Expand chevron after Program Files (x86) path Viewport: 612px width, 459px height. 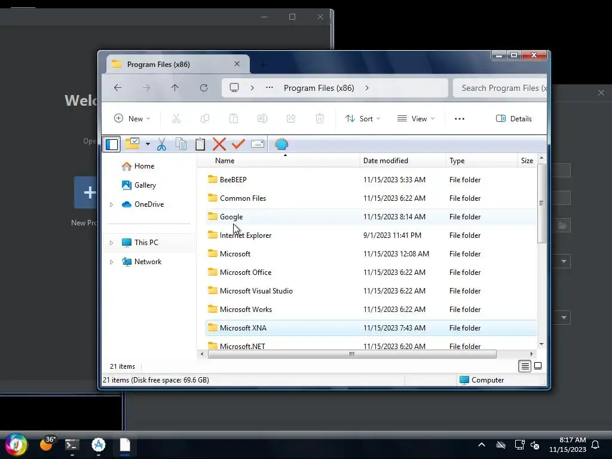[367, 88]
